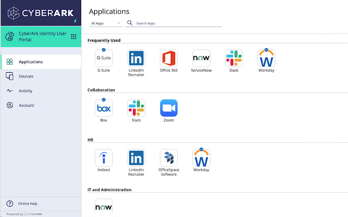Open the Online help link

tap(28, 203)
